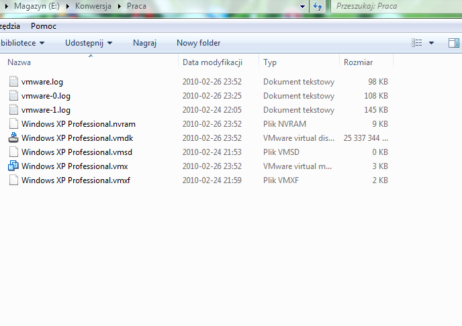This screenshot has height=326, width=462.
Task: Toggle the preview pane icon
Action: [453, 43]
